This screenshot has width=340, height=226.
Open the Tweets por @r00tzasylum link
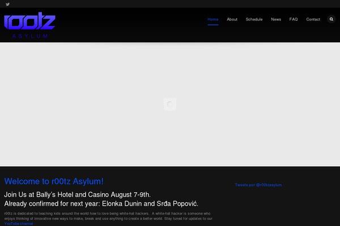point(258,185)
